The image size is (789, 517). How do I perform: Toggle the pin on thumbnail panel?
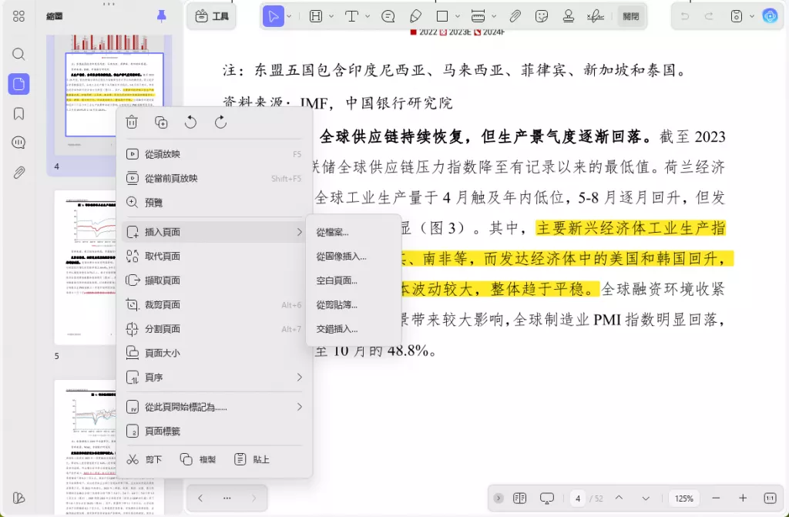pos(162,16)
